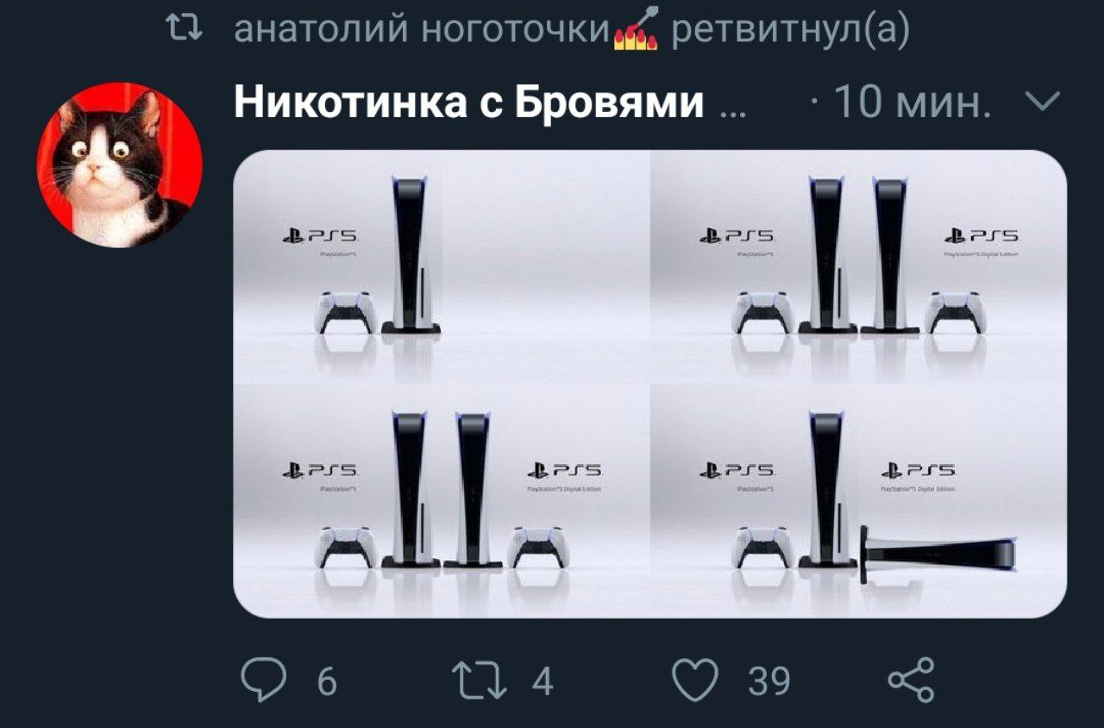Click the nail polish emoji after ноготочки
This screenshot has height=728, width=1104.
pos(637,32)
